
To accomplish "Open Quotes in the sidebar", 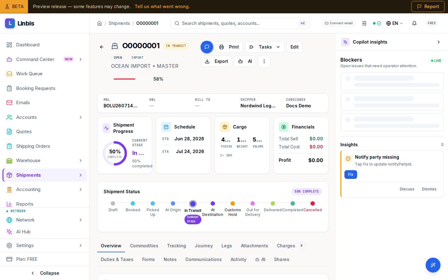I will tap(45, 132).
